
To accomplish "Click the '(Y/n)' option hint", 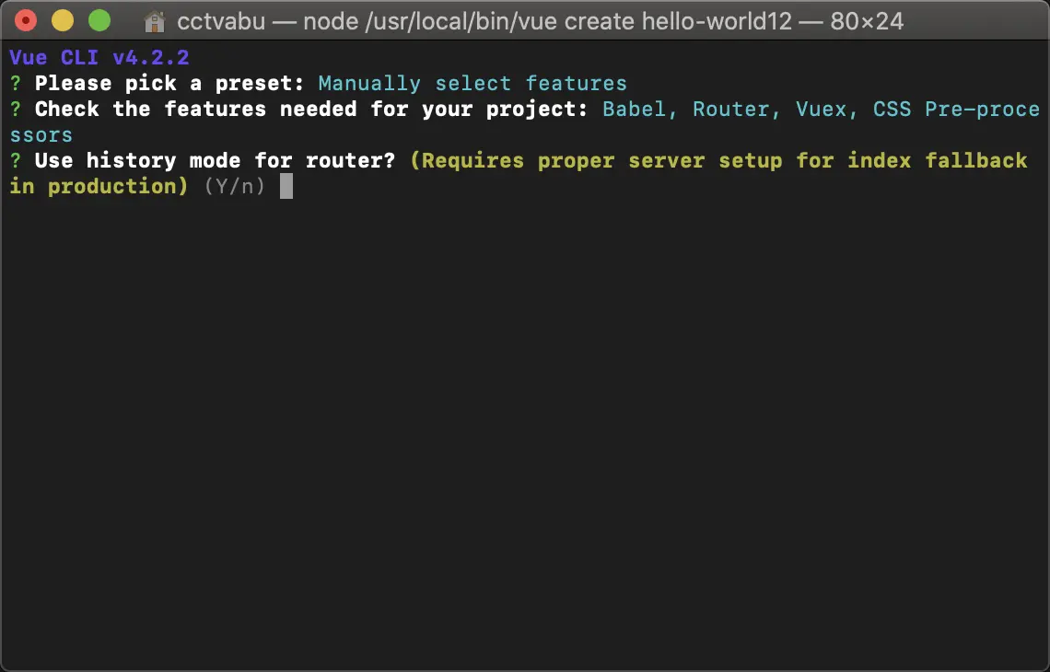I will pos(234,187).
